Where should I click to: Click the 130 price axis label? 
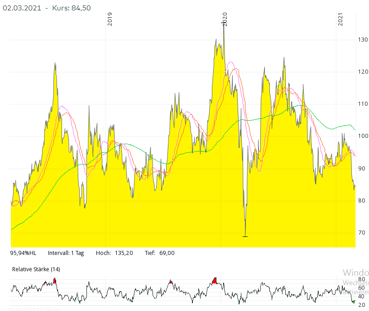click(363, 40)
